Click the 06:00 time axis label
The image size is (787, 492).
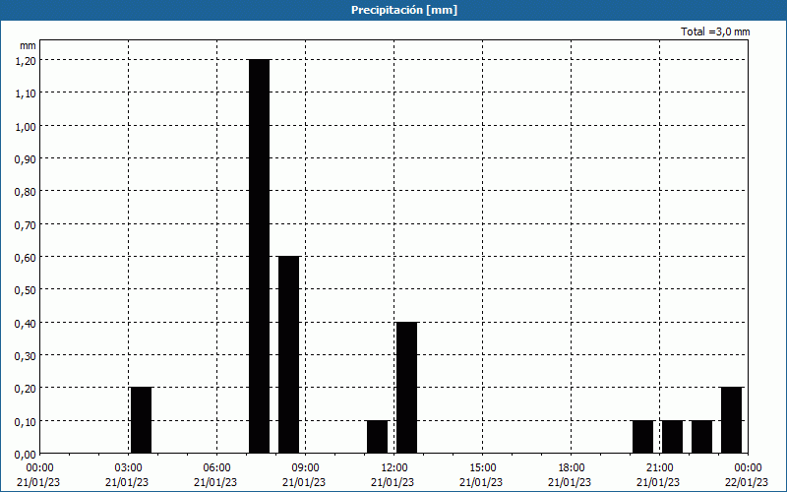click(x=216, y=468)
